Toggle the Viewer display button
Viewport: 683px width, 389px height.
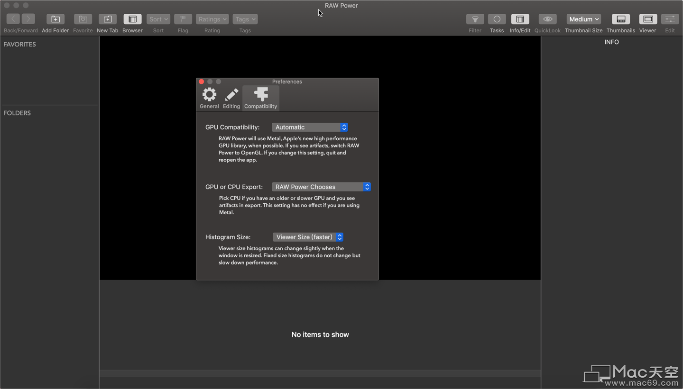tap(648, 19)
